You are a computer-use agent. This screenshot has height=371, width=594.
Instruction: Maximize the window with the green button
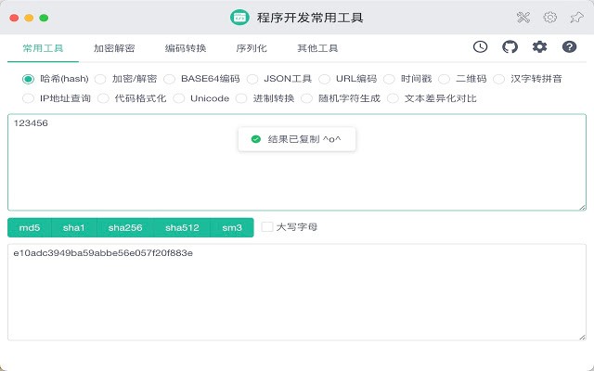(44, 18)
